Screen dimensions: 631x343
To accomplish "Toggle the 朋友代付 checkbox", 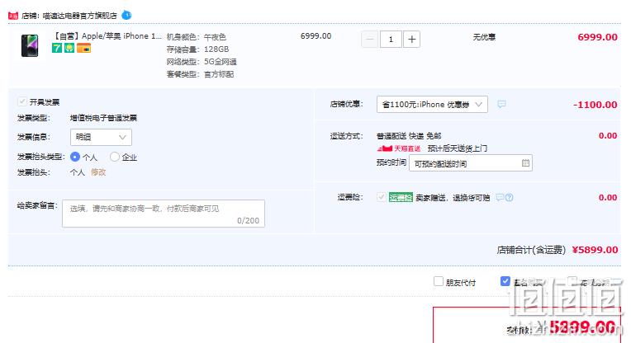I will pyautogui.click(x=439, y=281).
